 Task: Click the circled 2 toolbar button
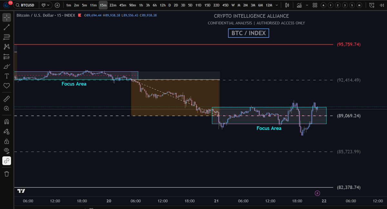(338, 5)
